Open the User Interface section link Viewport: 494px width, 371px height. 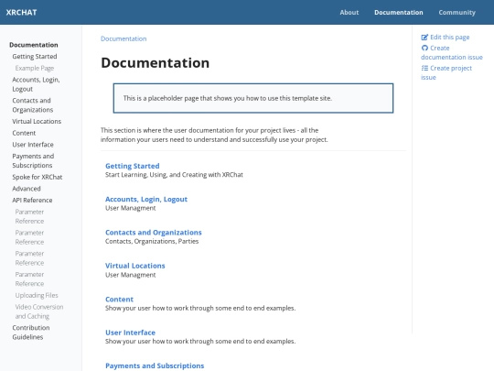click(x=131, y=333)
